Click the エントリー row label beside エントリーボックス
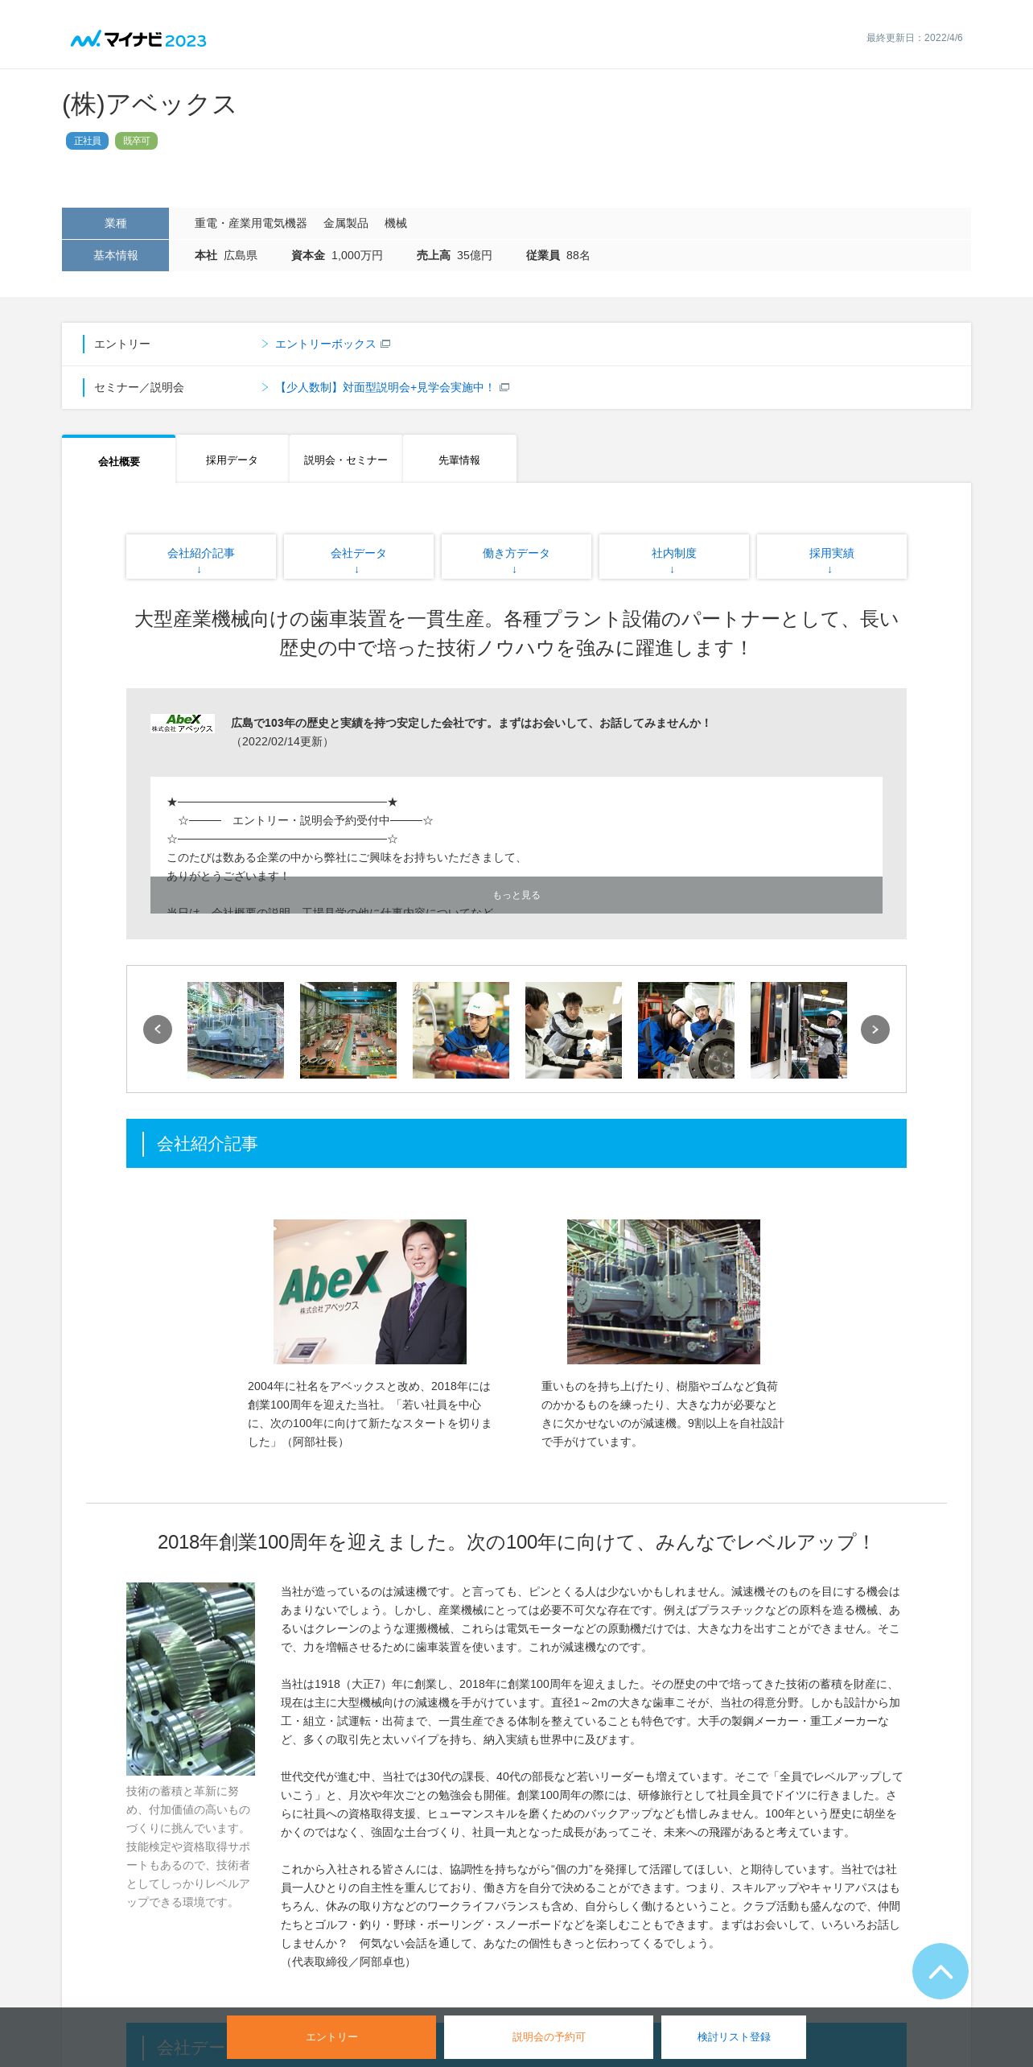Viewport: 1033px width, 2067px height. [x=122, y=344]
